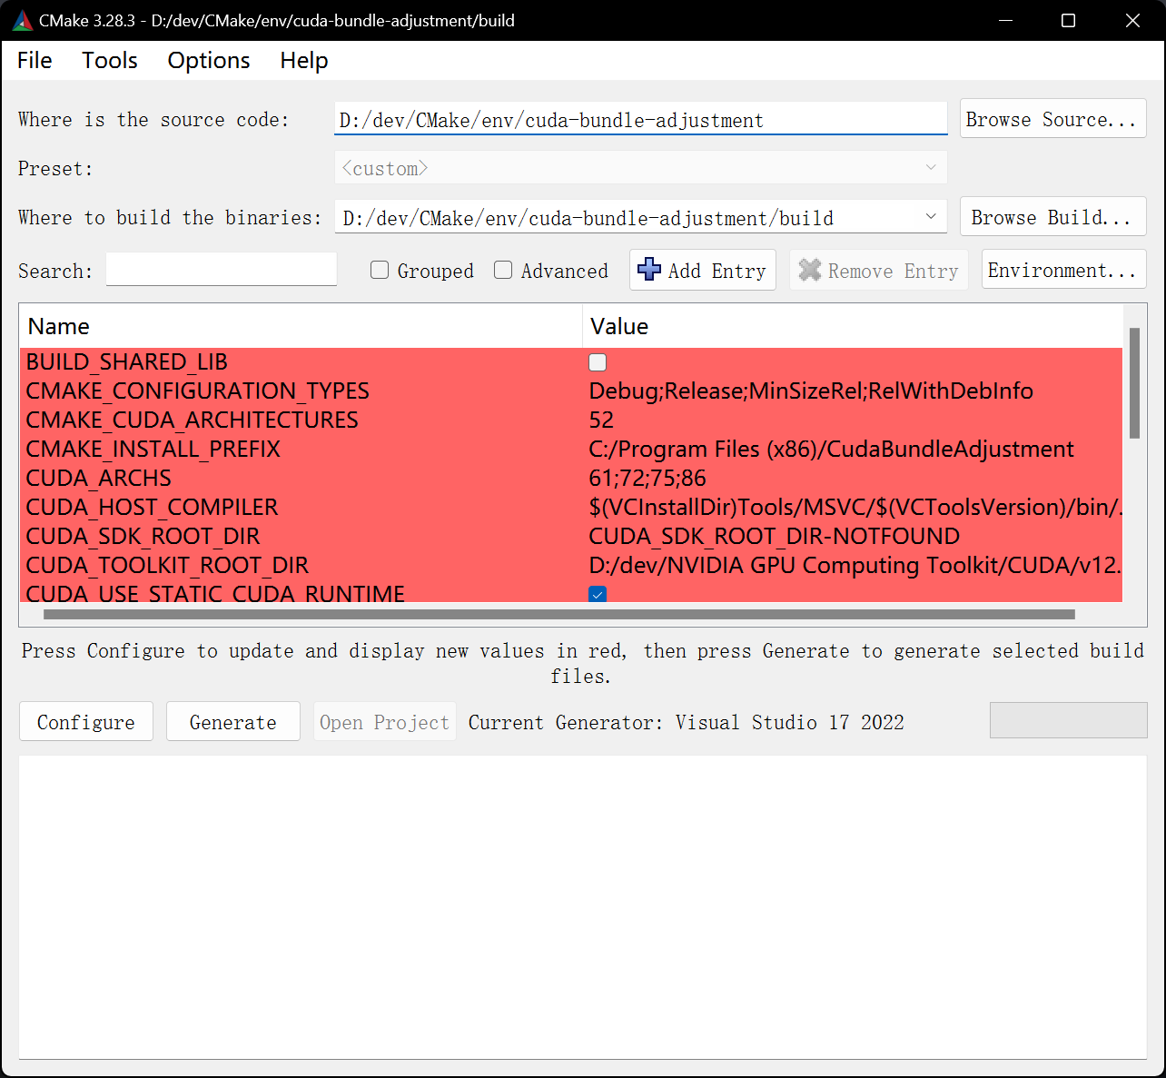This screenshot has width=1166, height=1078.
Task: Click the horizontal scrollbar under the cache list
Action: [559, 615]
